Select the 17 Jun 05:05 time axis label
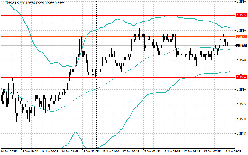The width and height of the screenshot is (248, 155). (x=171, y=152)
